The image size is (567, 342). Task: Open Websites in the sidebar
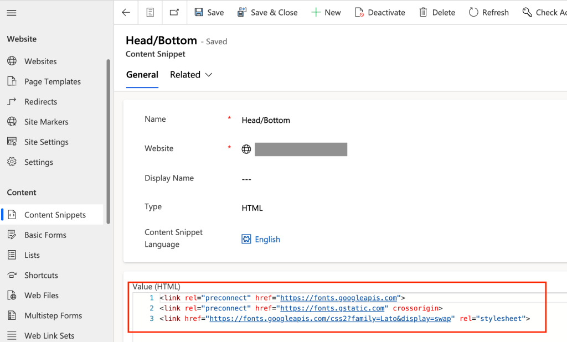(40, 61)
